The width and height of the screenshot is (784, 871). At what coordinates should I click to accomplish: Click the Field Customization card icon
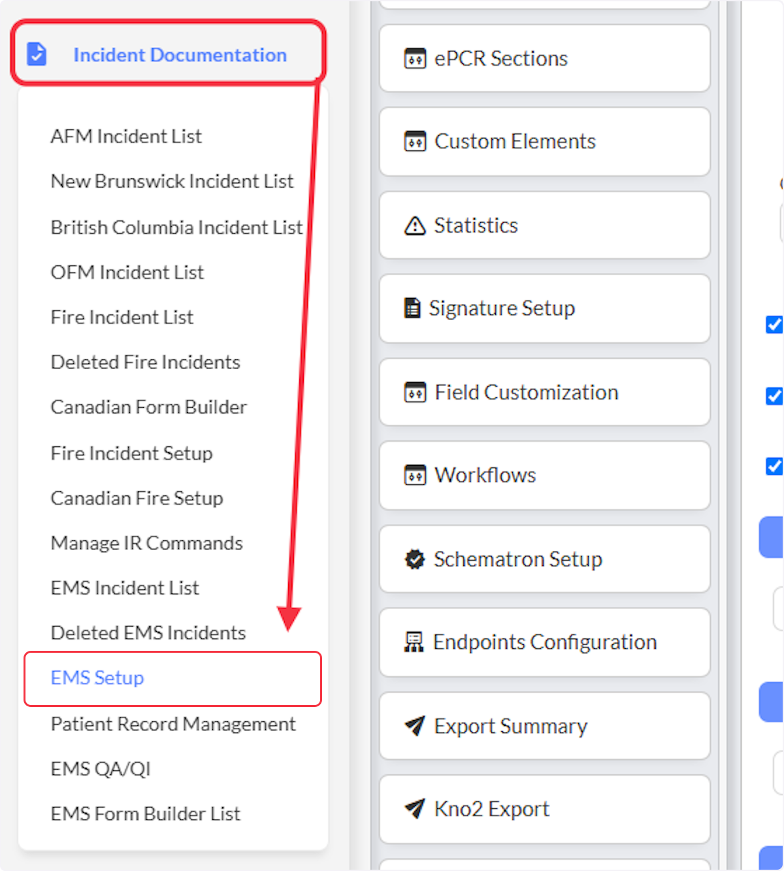[415, 393]
